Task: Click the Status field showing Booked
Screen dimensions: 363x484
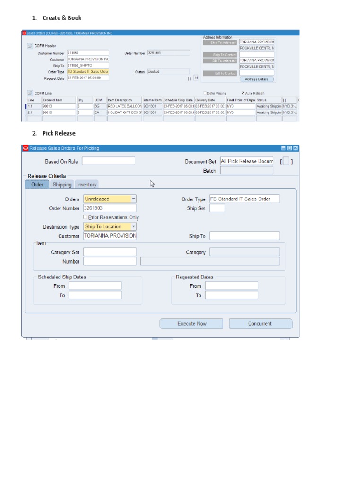Action: pos(169,72)
